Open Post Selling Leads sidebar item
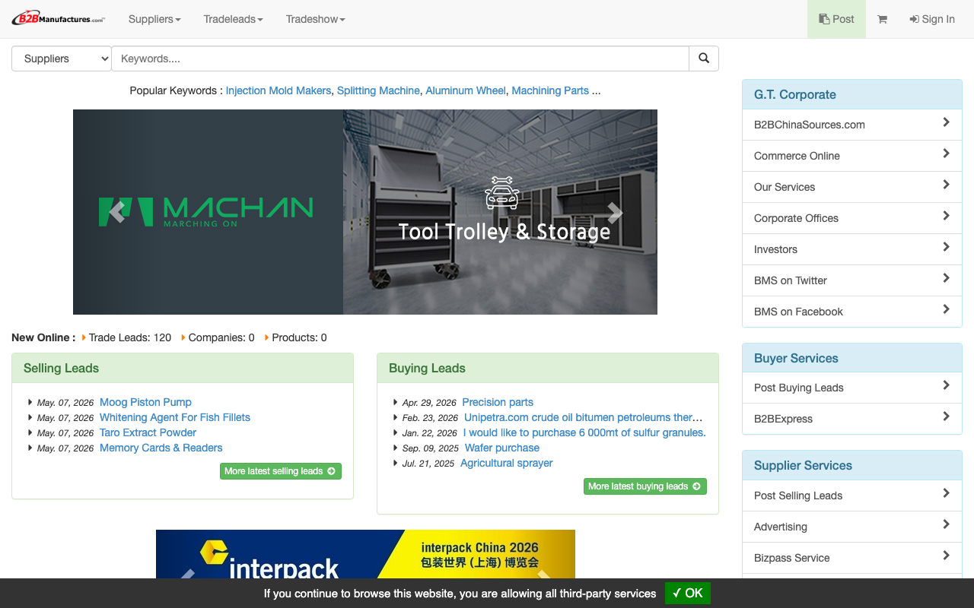 click(x=852, y=496)
